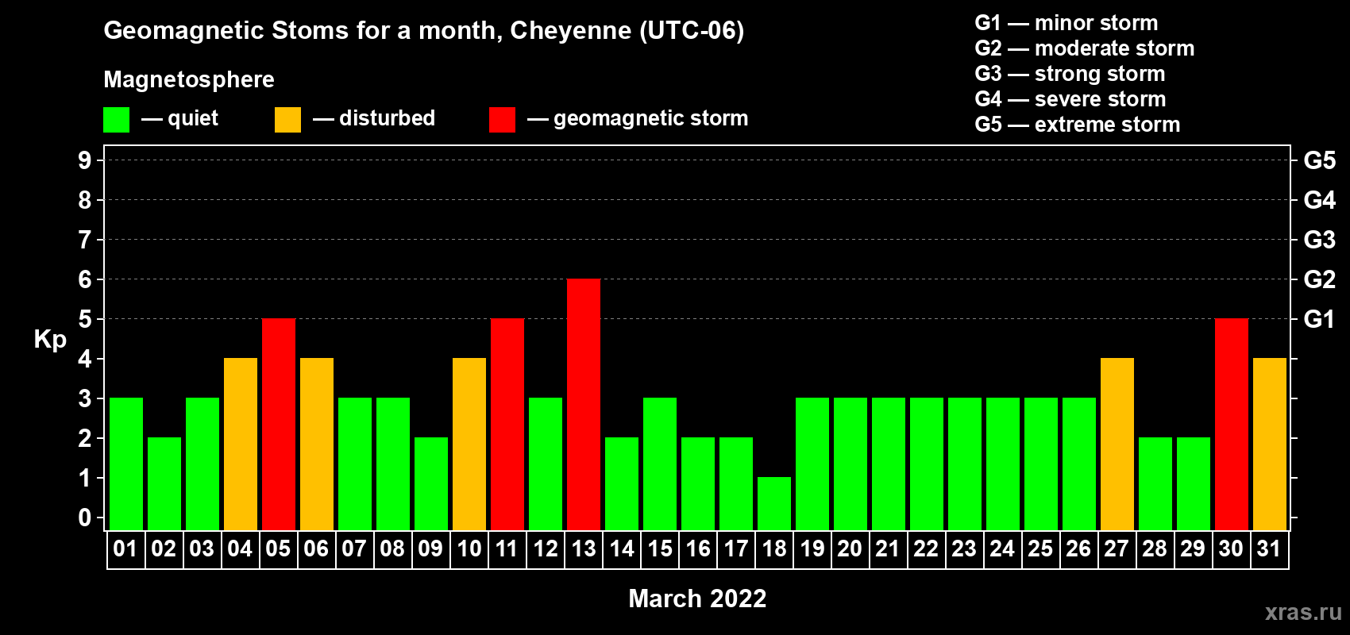Click the 'quiet' legend label
1350x635 pixels.
point(193,118)
